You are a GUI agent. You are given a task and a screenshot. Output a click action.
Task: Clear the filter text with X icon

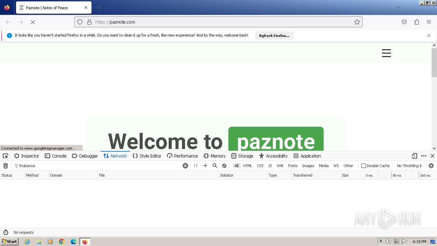point(185,166)
